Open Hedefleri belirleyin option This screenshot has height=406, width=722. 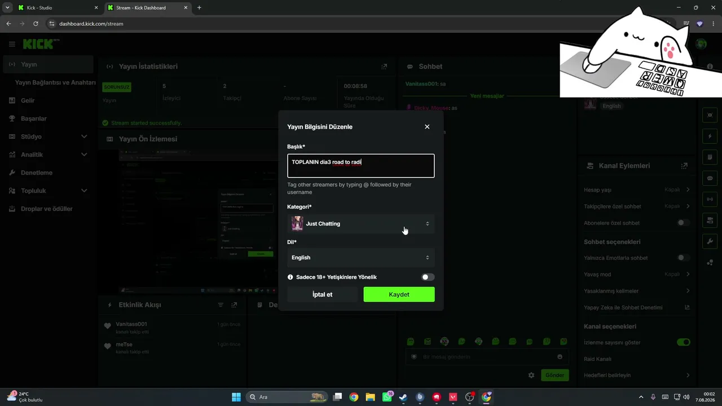click(x=637, y=375)
